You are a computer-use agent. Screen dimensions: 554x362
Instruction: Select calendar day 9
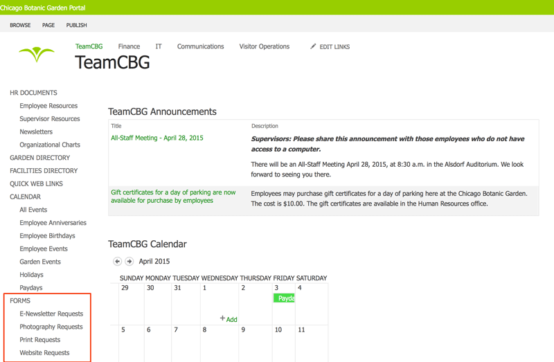pos(256,343)
